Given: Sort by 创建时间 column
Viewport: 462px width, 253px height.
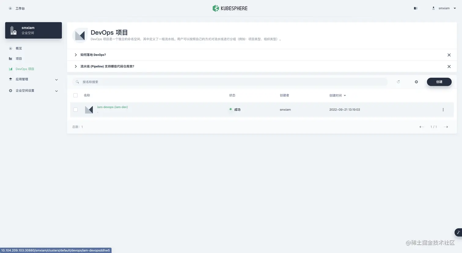Looking at the screenshot, I should (x=338, y=96).
